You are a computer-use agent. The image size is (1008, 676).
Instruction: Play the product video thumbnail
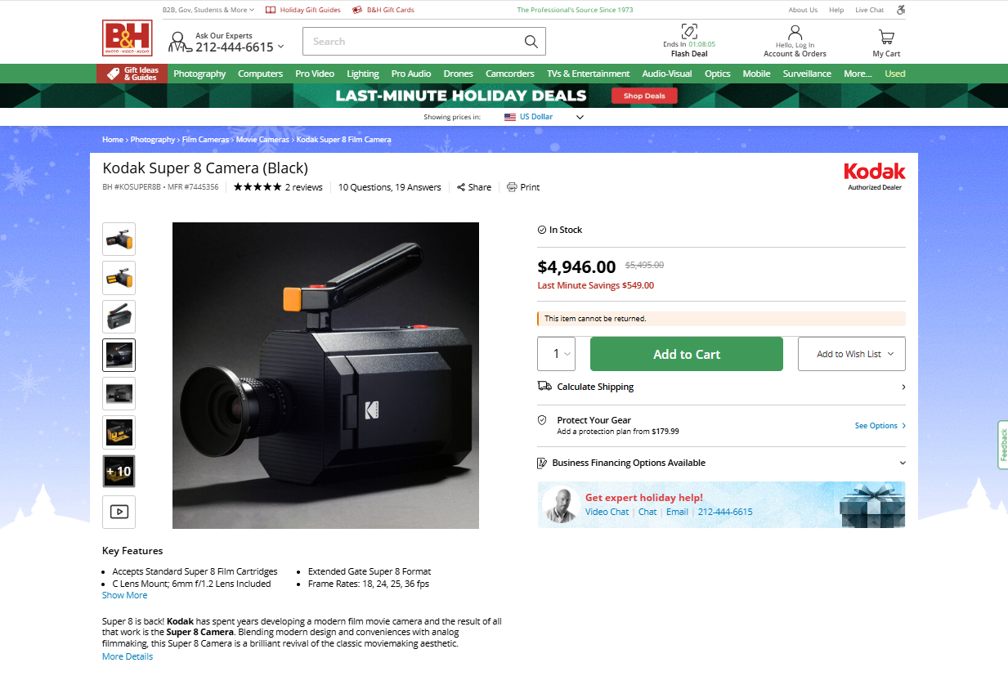[x=119, y=512]
